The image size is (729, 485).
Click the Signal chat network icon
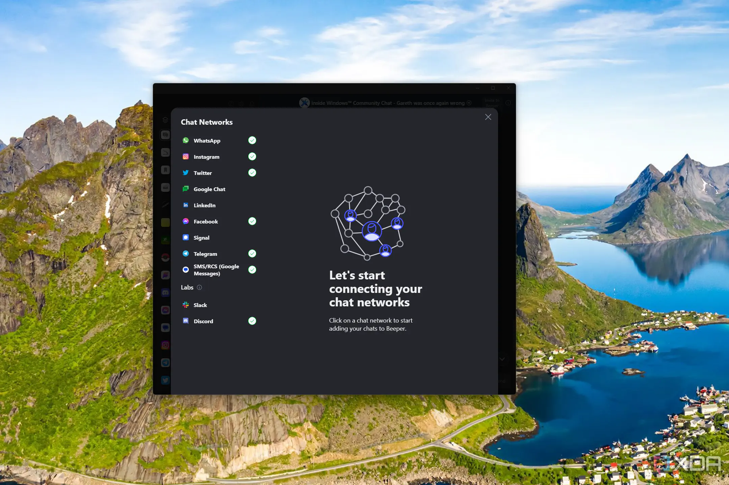[186, 237]
